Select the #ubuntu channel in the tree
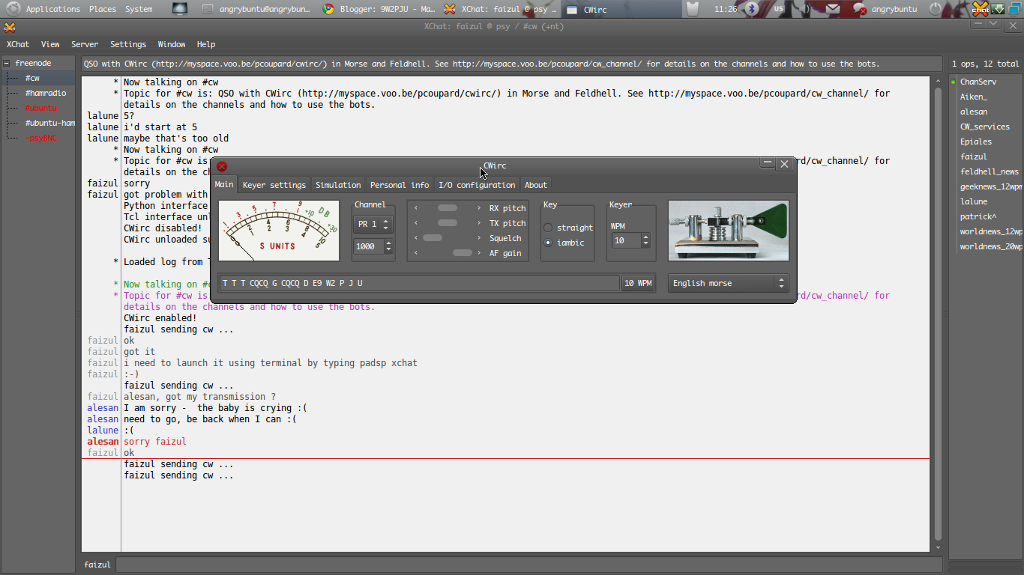Image resolution: width=1024 pixels, height=575 pixels. pos(41,108)
